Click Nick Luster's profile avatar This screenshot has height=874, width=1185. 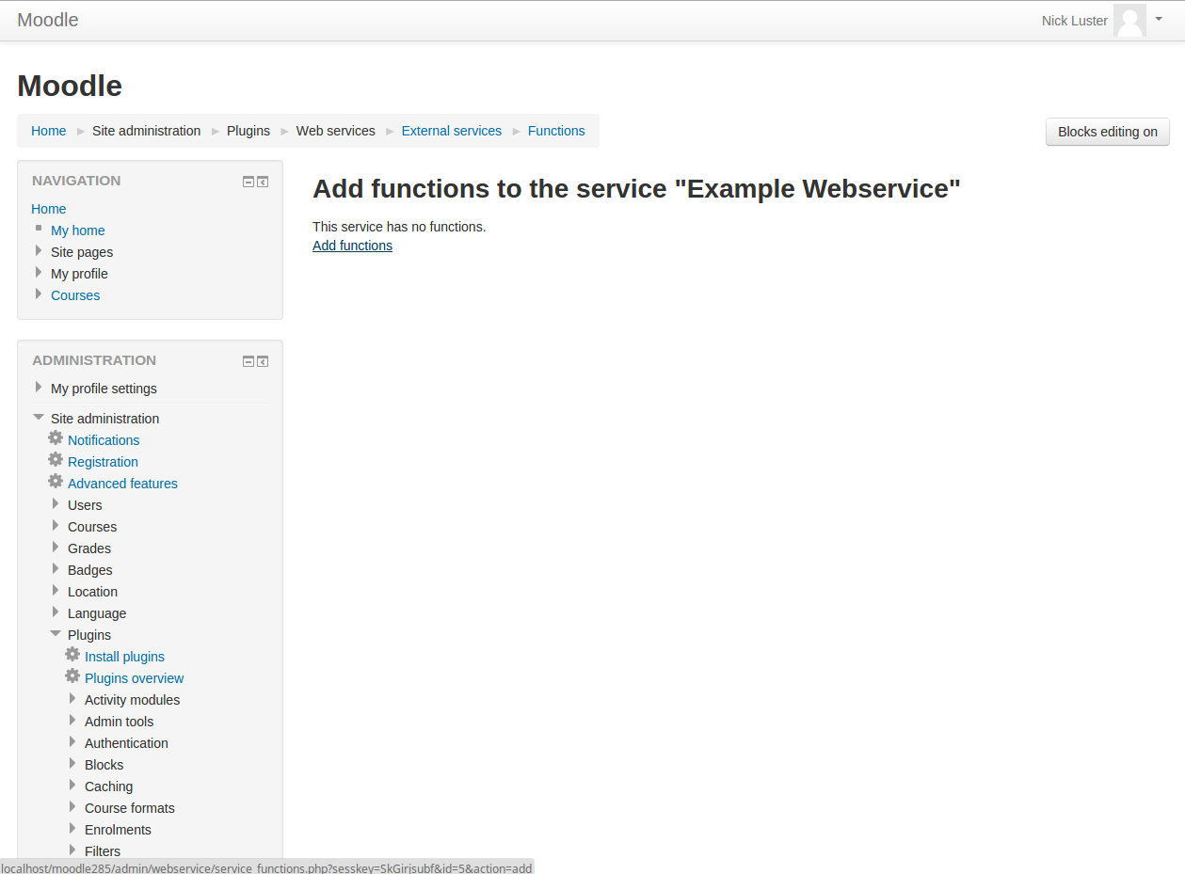point(1129,21)
